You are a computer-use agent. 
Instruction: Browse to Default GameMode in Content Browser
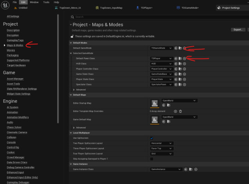click(180, 48)
